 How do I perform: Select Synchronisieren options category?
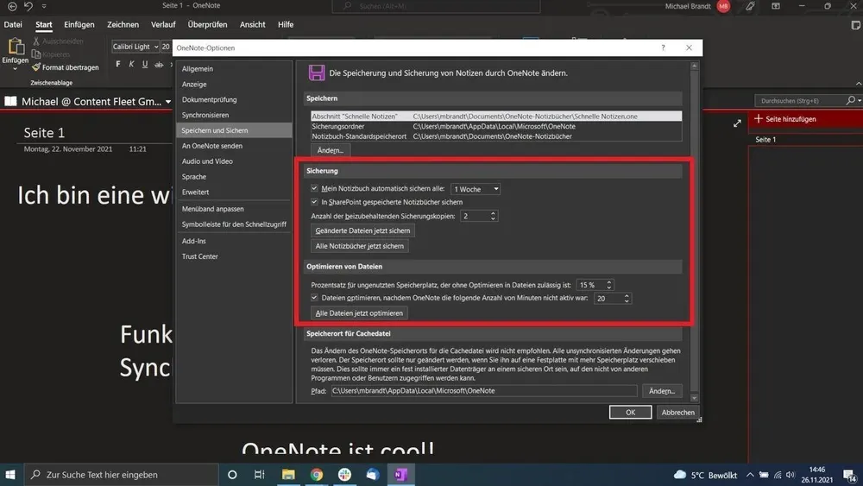[x=234, y=115]
